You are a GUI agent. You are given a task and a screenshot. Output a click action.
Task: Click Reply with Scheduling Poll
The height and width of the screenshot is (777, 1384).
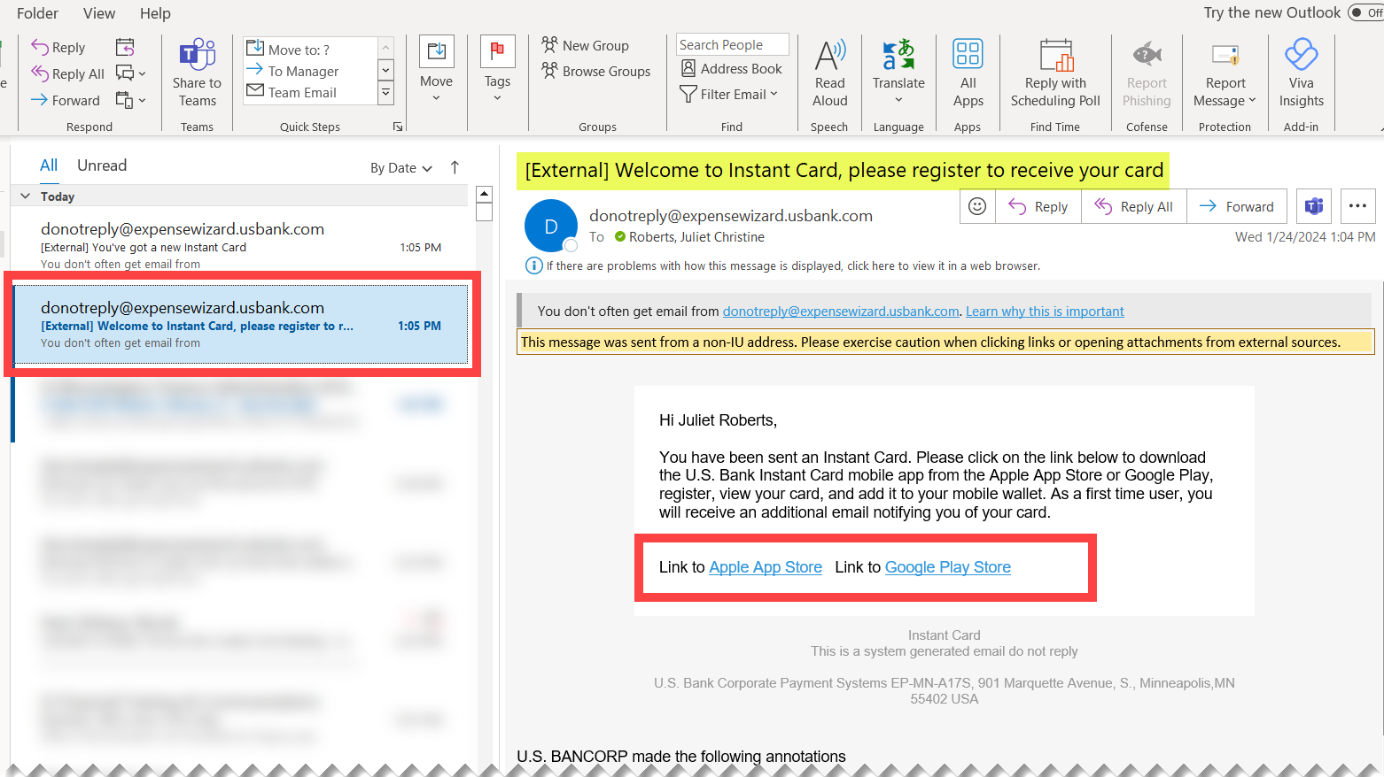click(1055, 73)
